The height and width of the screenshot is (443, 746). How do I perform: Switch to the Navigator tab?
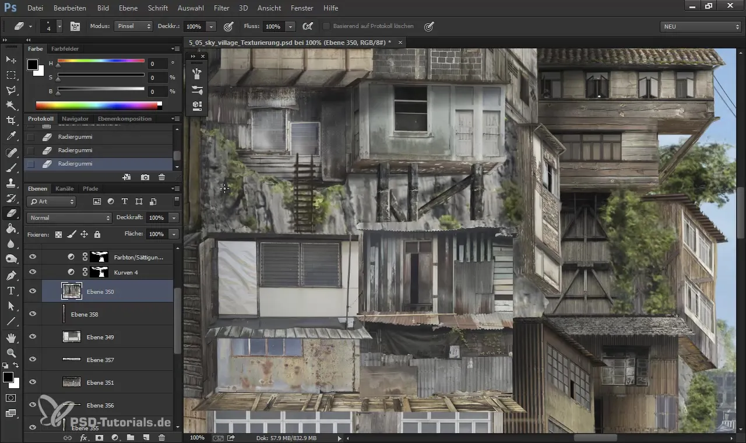point(75,118)
